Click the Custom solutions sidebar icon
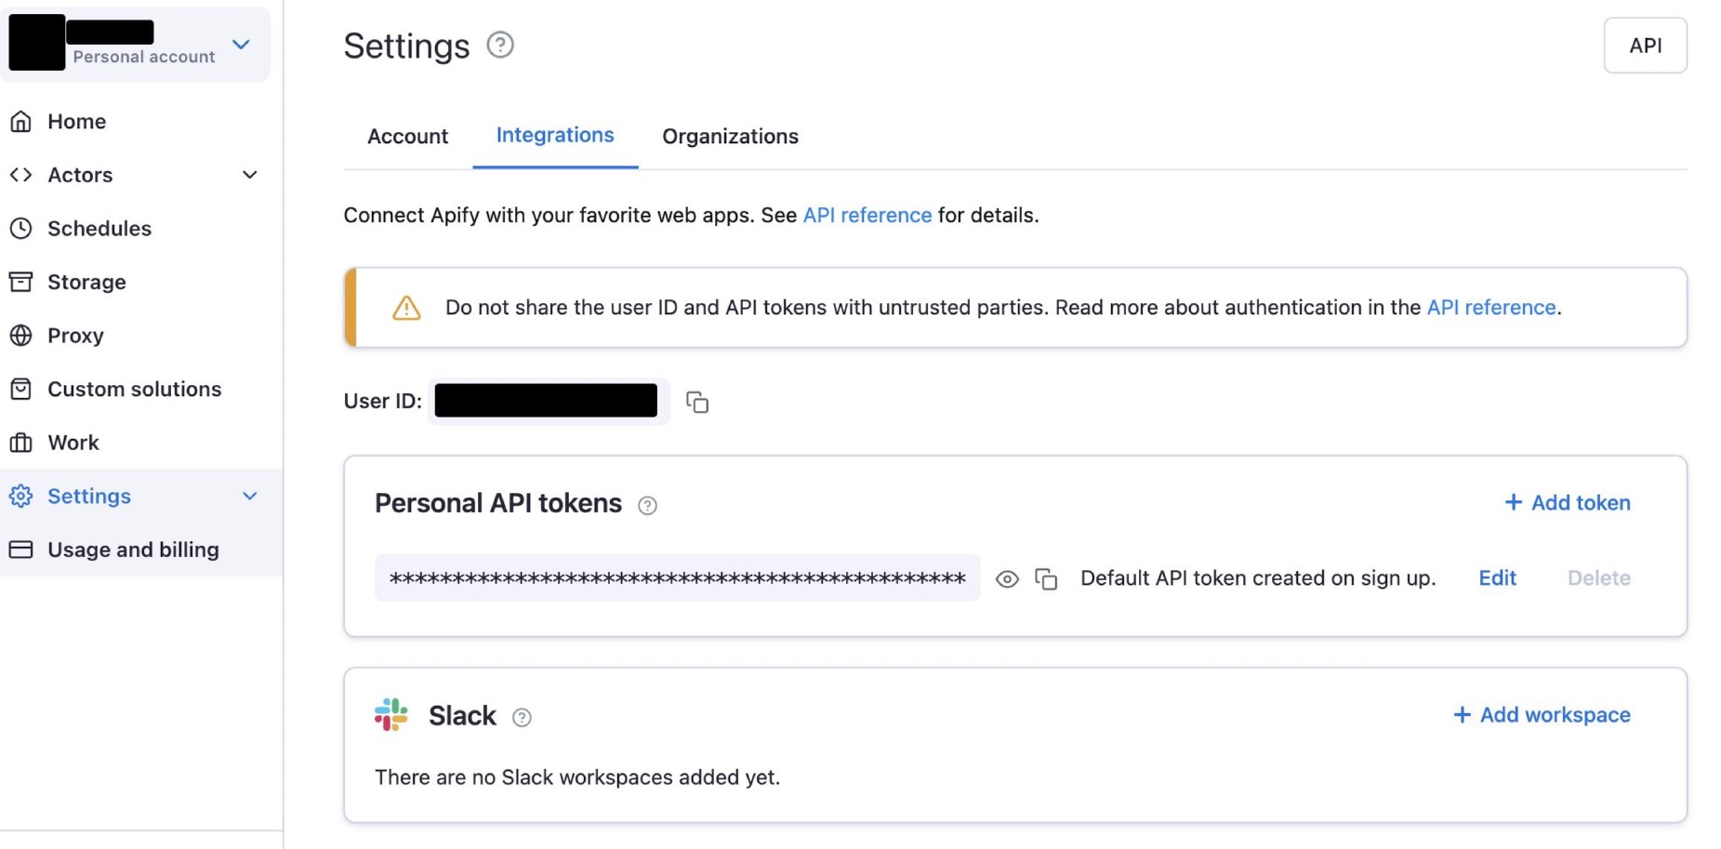The width and height of the screenshot is (1721, 849). 21,389
